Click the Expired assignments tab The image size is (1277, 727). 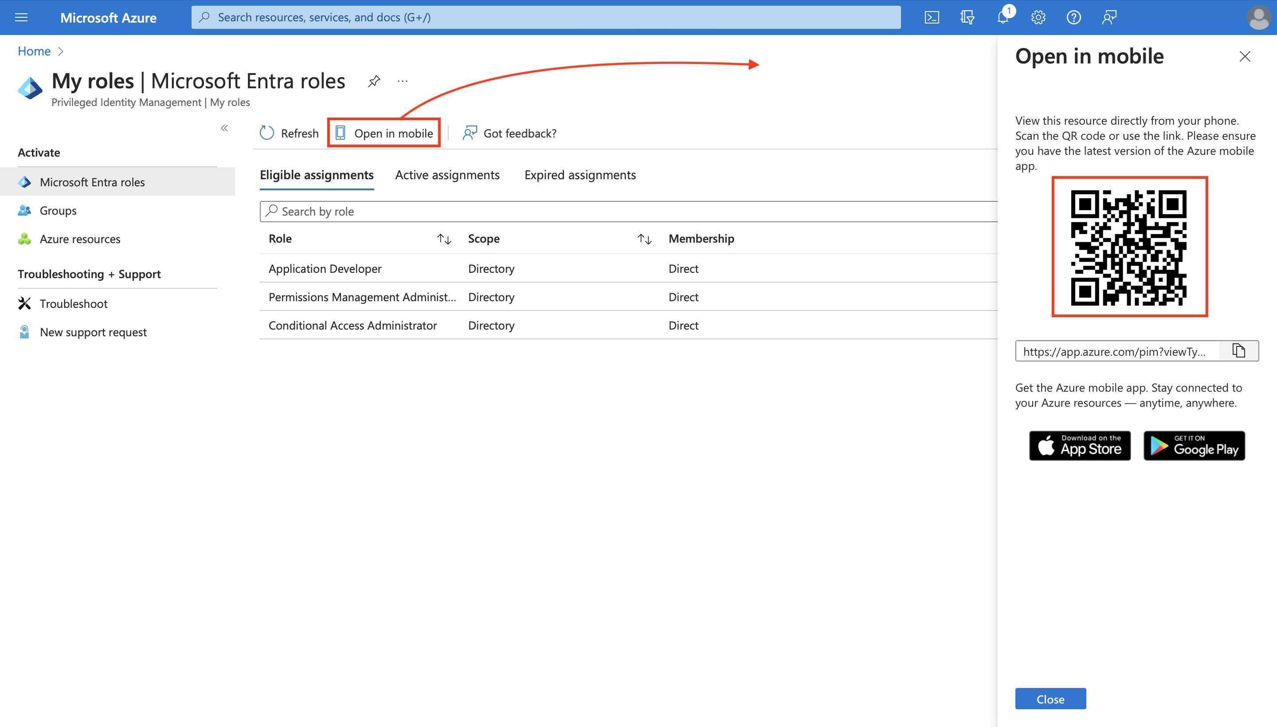pos(580,173)
